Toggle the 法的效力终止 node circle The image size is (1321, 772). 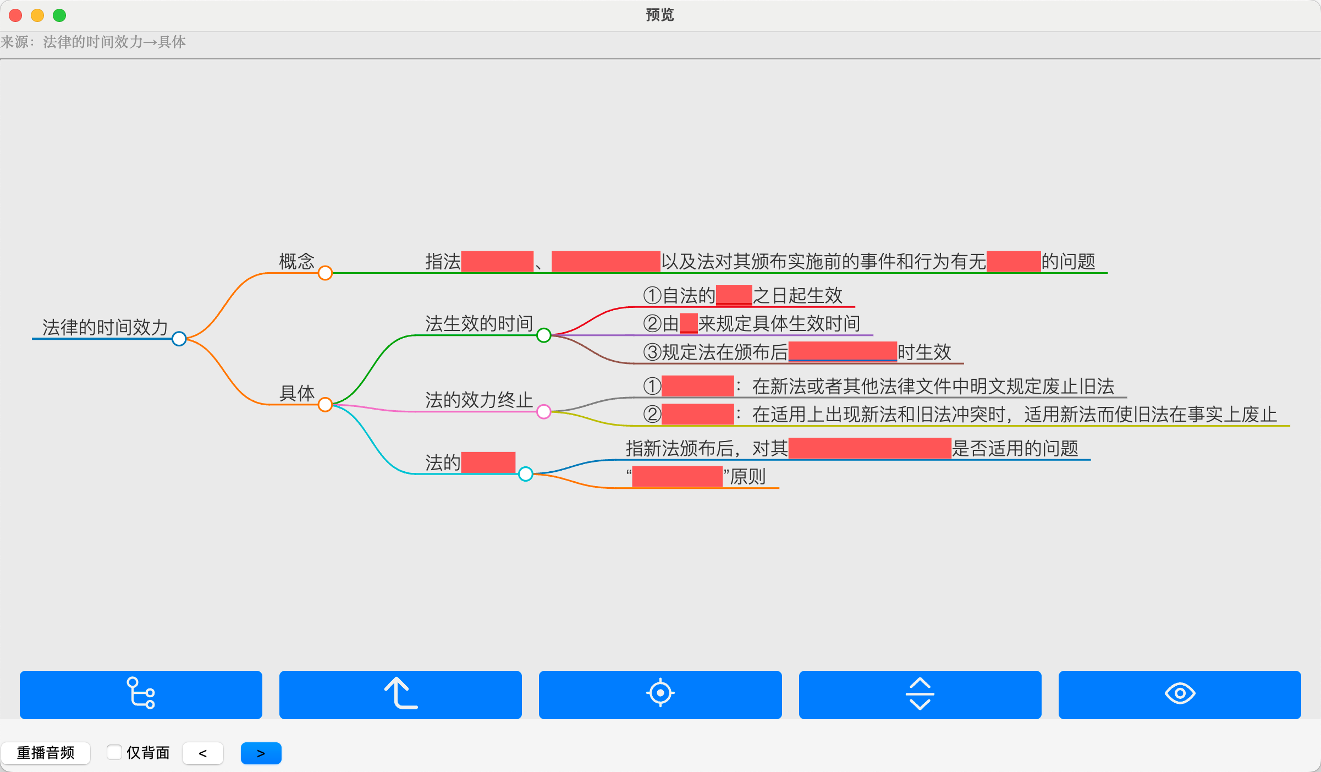543,411
